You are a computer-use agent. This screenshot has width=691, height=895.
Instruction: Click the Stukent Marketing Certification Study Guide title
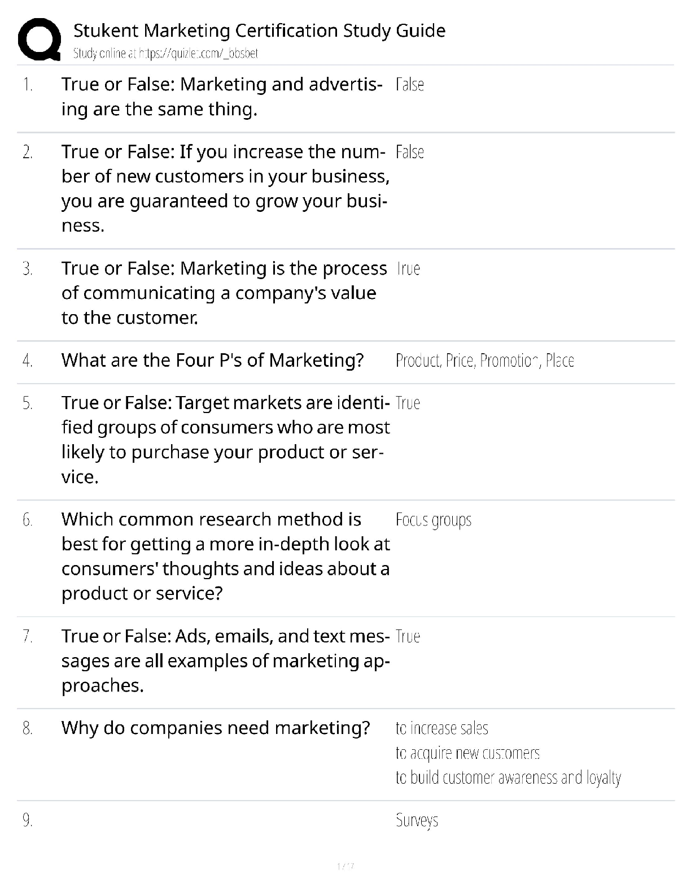tap(259, 30)
